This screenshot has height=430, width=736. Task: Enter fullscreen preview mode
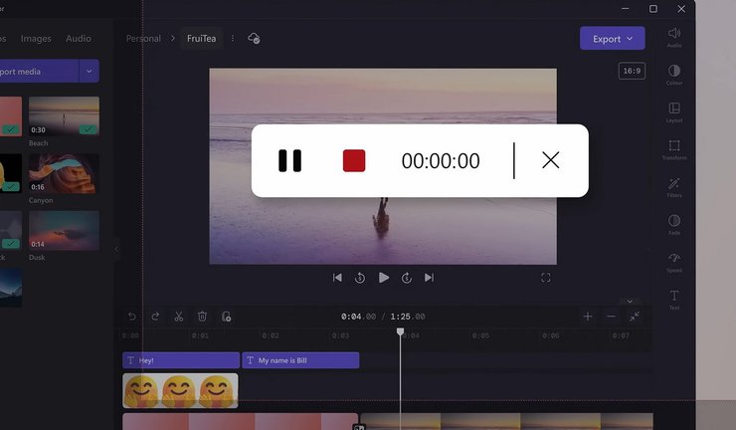(x=545, y=278)
